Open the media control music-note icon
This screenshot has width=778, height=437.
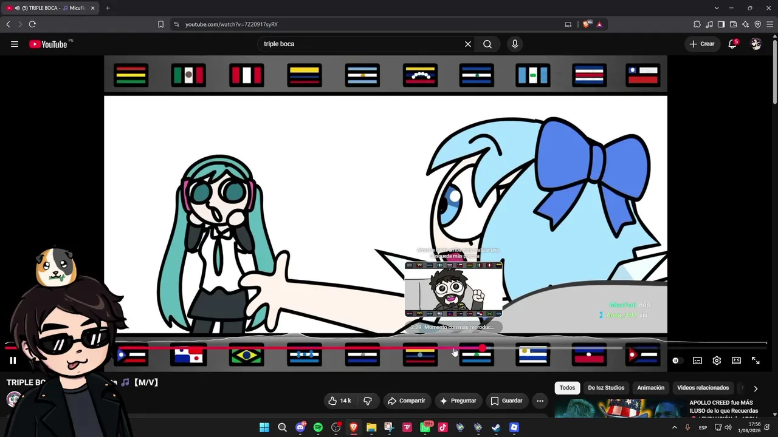(x=709, y=24)
